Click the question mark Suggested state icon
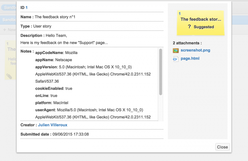Viewport: 248px width, 161px height. point(189,27)
